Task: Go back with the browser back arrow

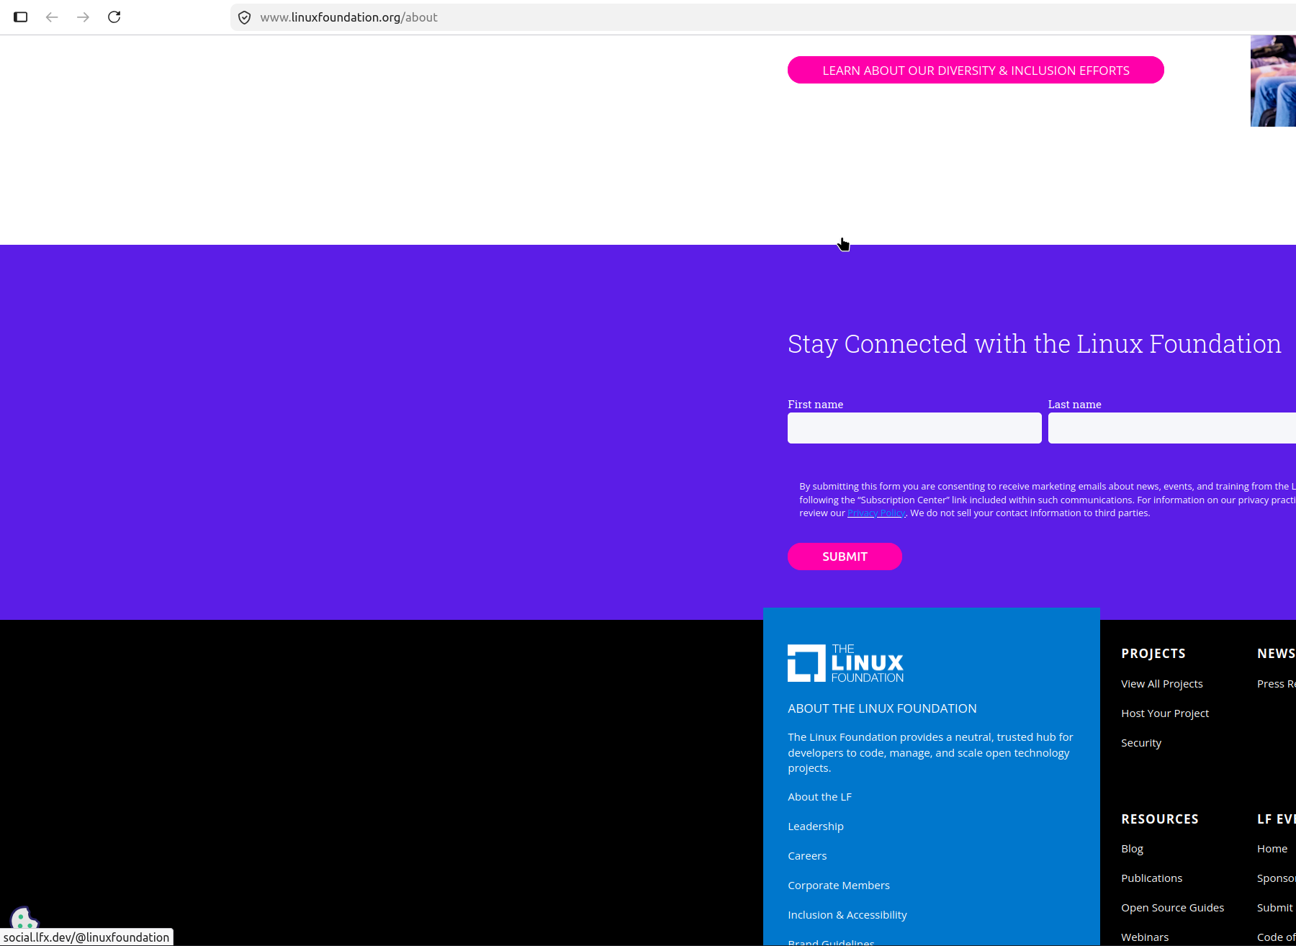Action: click(52, 17)
